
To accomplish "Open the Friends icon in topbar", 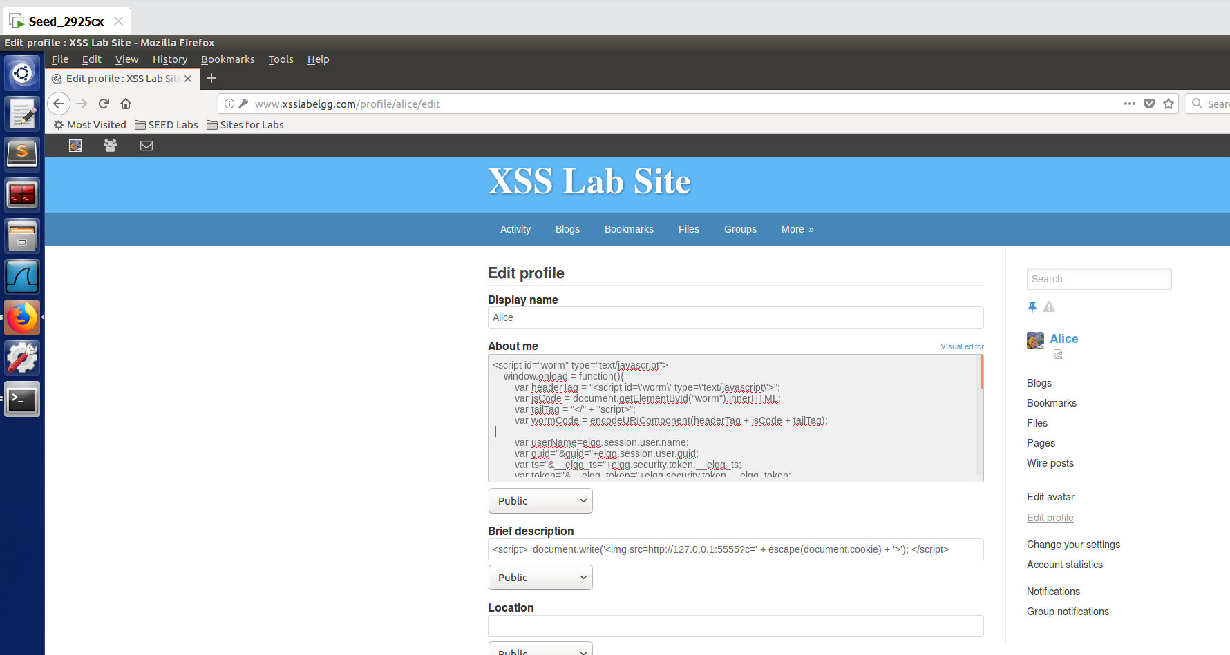I will (110, 146).
